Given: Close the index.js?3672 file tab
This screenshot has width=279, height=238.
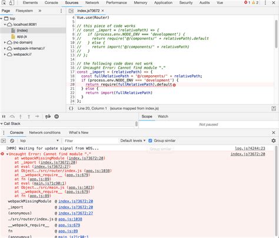Looking at the screenshot, I should pos(102,11).
